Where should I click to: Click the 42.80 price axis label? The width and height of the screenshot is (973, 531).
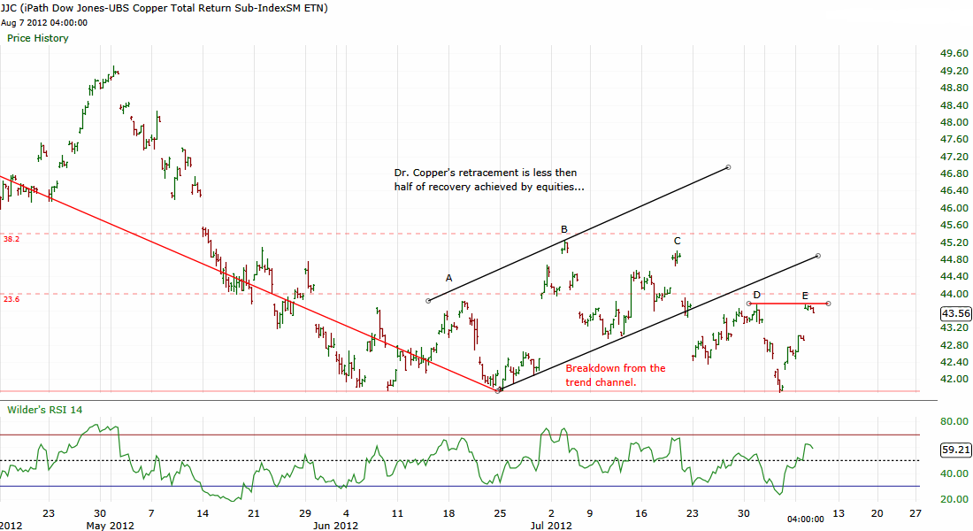point(954,345)
